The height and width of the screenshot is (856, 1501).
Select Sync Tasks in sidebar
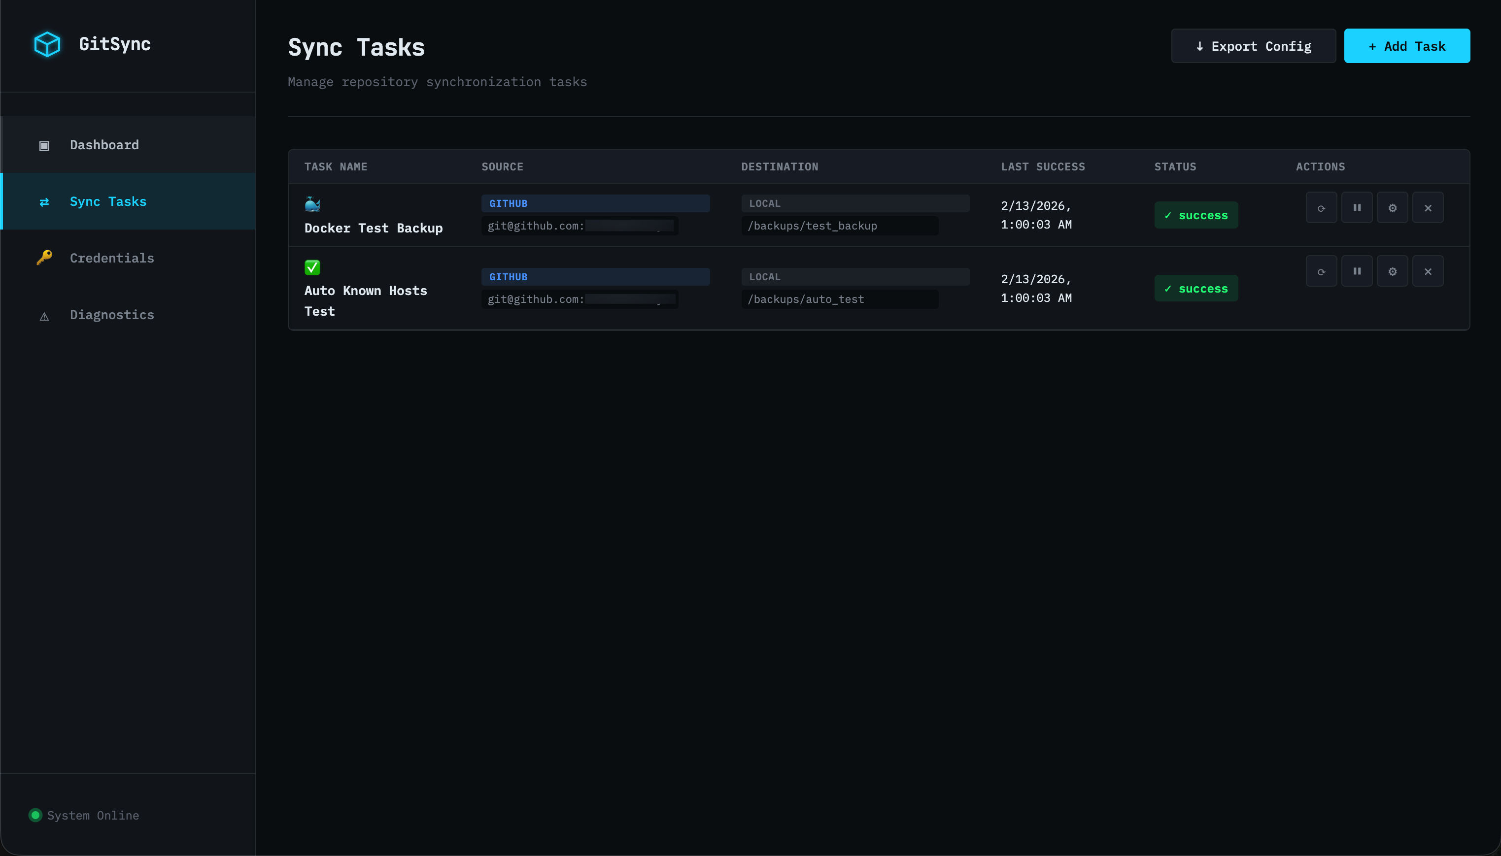[128, 201]
